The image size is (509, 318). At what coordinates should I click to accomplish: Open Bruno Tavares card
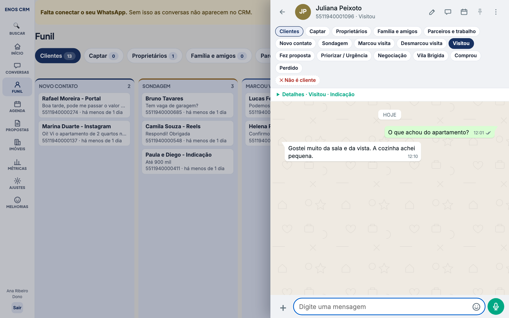click(188, 105)
